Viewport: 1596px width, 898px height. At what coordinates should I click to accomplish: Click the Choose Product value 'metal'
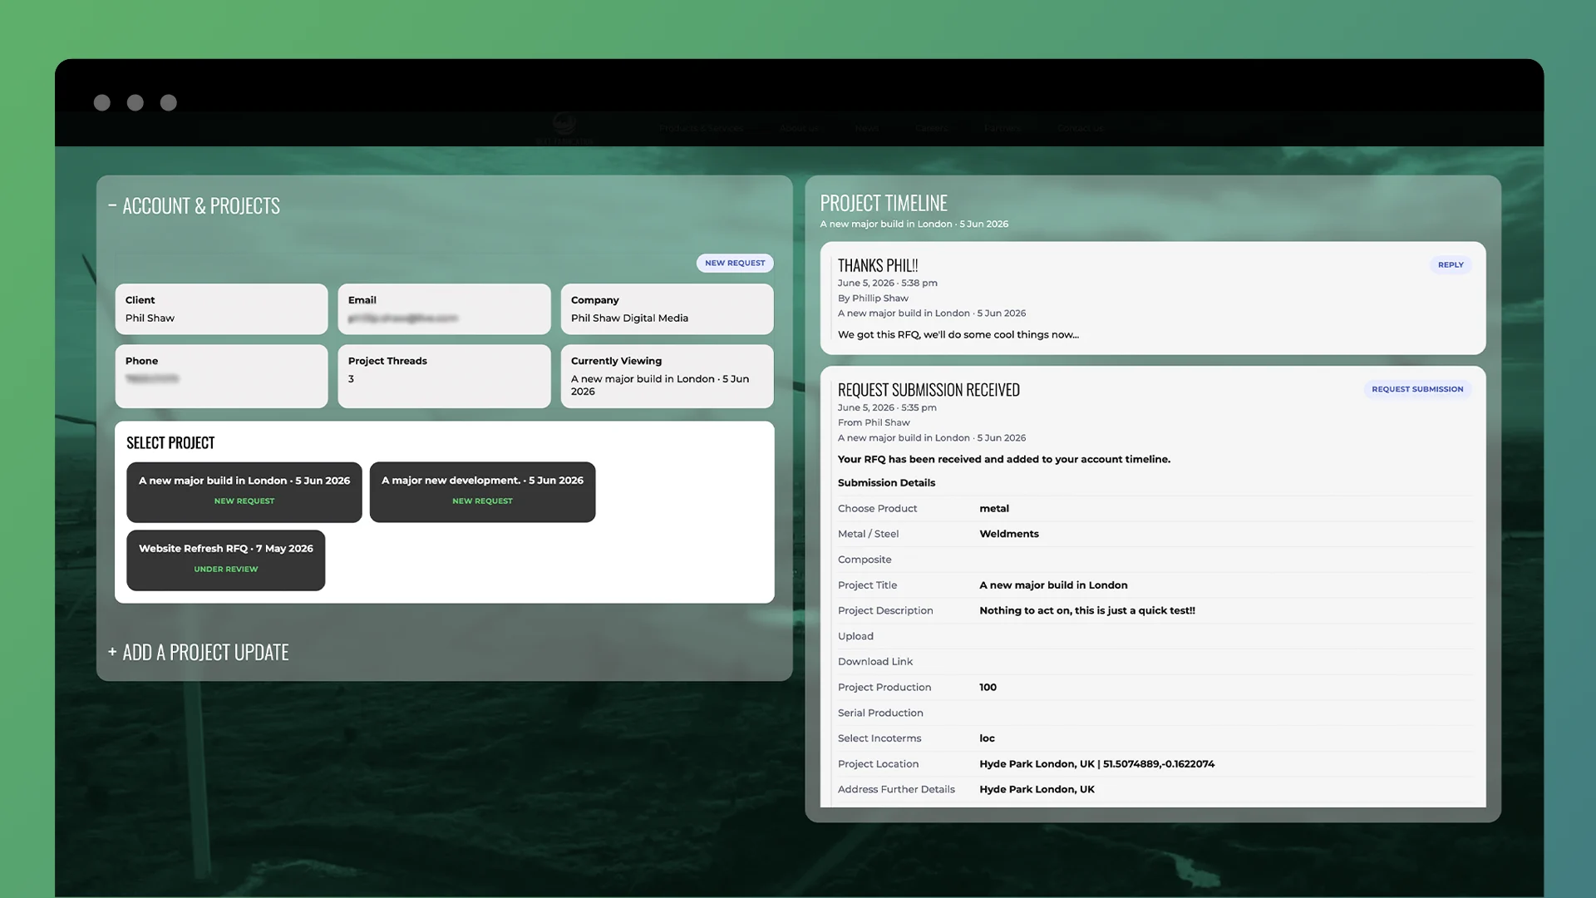tap(994, 509)
